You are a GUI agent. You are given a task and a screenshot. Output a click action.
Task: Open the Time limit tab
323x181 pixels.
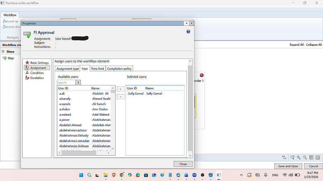tap(98, 69)
